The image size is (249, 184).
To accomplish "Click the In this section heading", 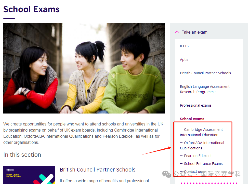I will [22, 155].
